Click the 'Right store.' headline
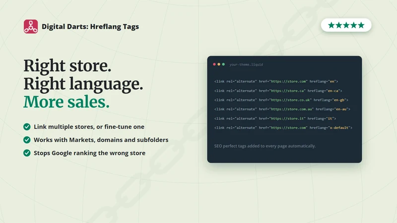The width and height of the screenshot is (397, 223). click(67, 66)
